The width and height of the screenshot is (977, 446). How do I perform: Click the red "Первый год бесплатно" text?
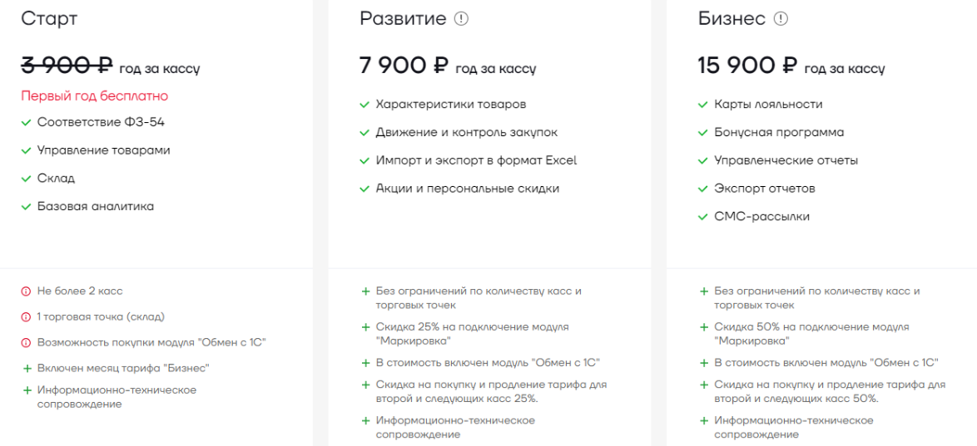click(95, 96)
